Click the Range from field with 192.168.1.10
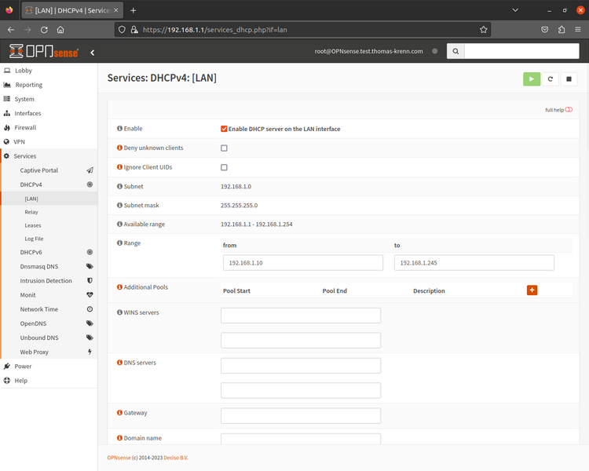The width and height of the screenshot is (589, 471). [303, 262]
